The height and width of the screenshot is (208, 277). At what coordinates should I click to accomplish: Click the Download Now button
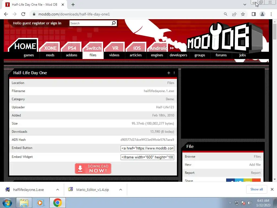tap(93, 168)
